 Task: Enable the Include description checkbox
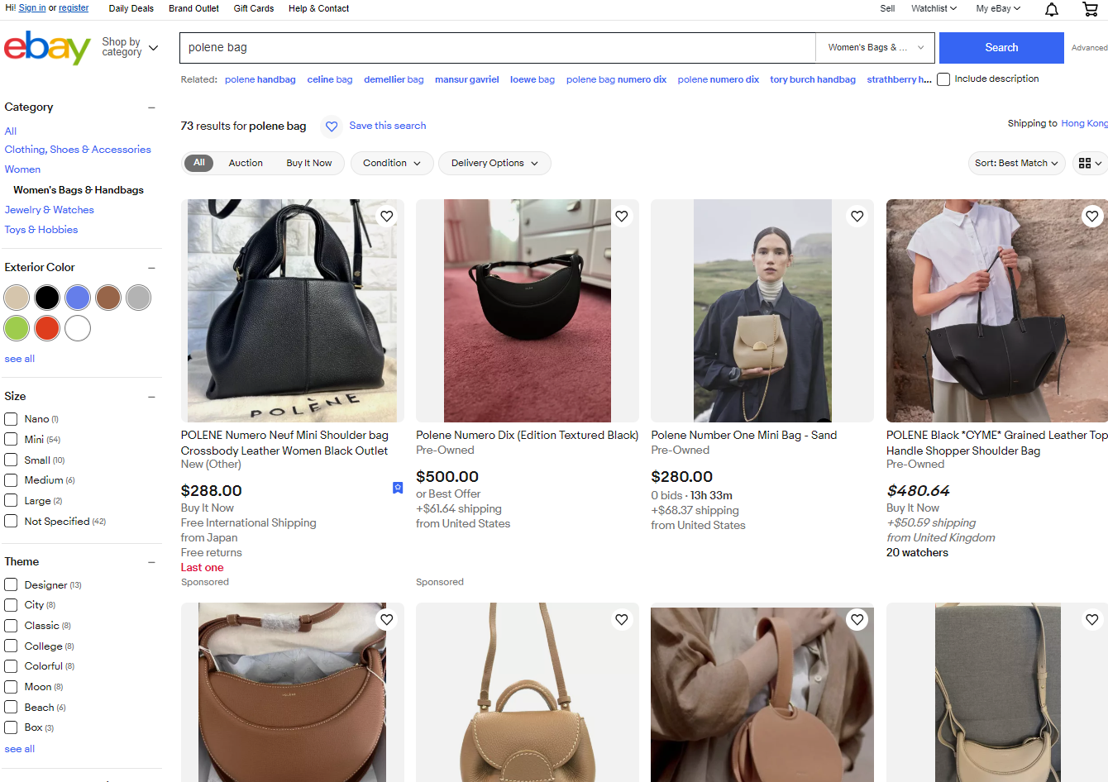[x=943, y=79]
